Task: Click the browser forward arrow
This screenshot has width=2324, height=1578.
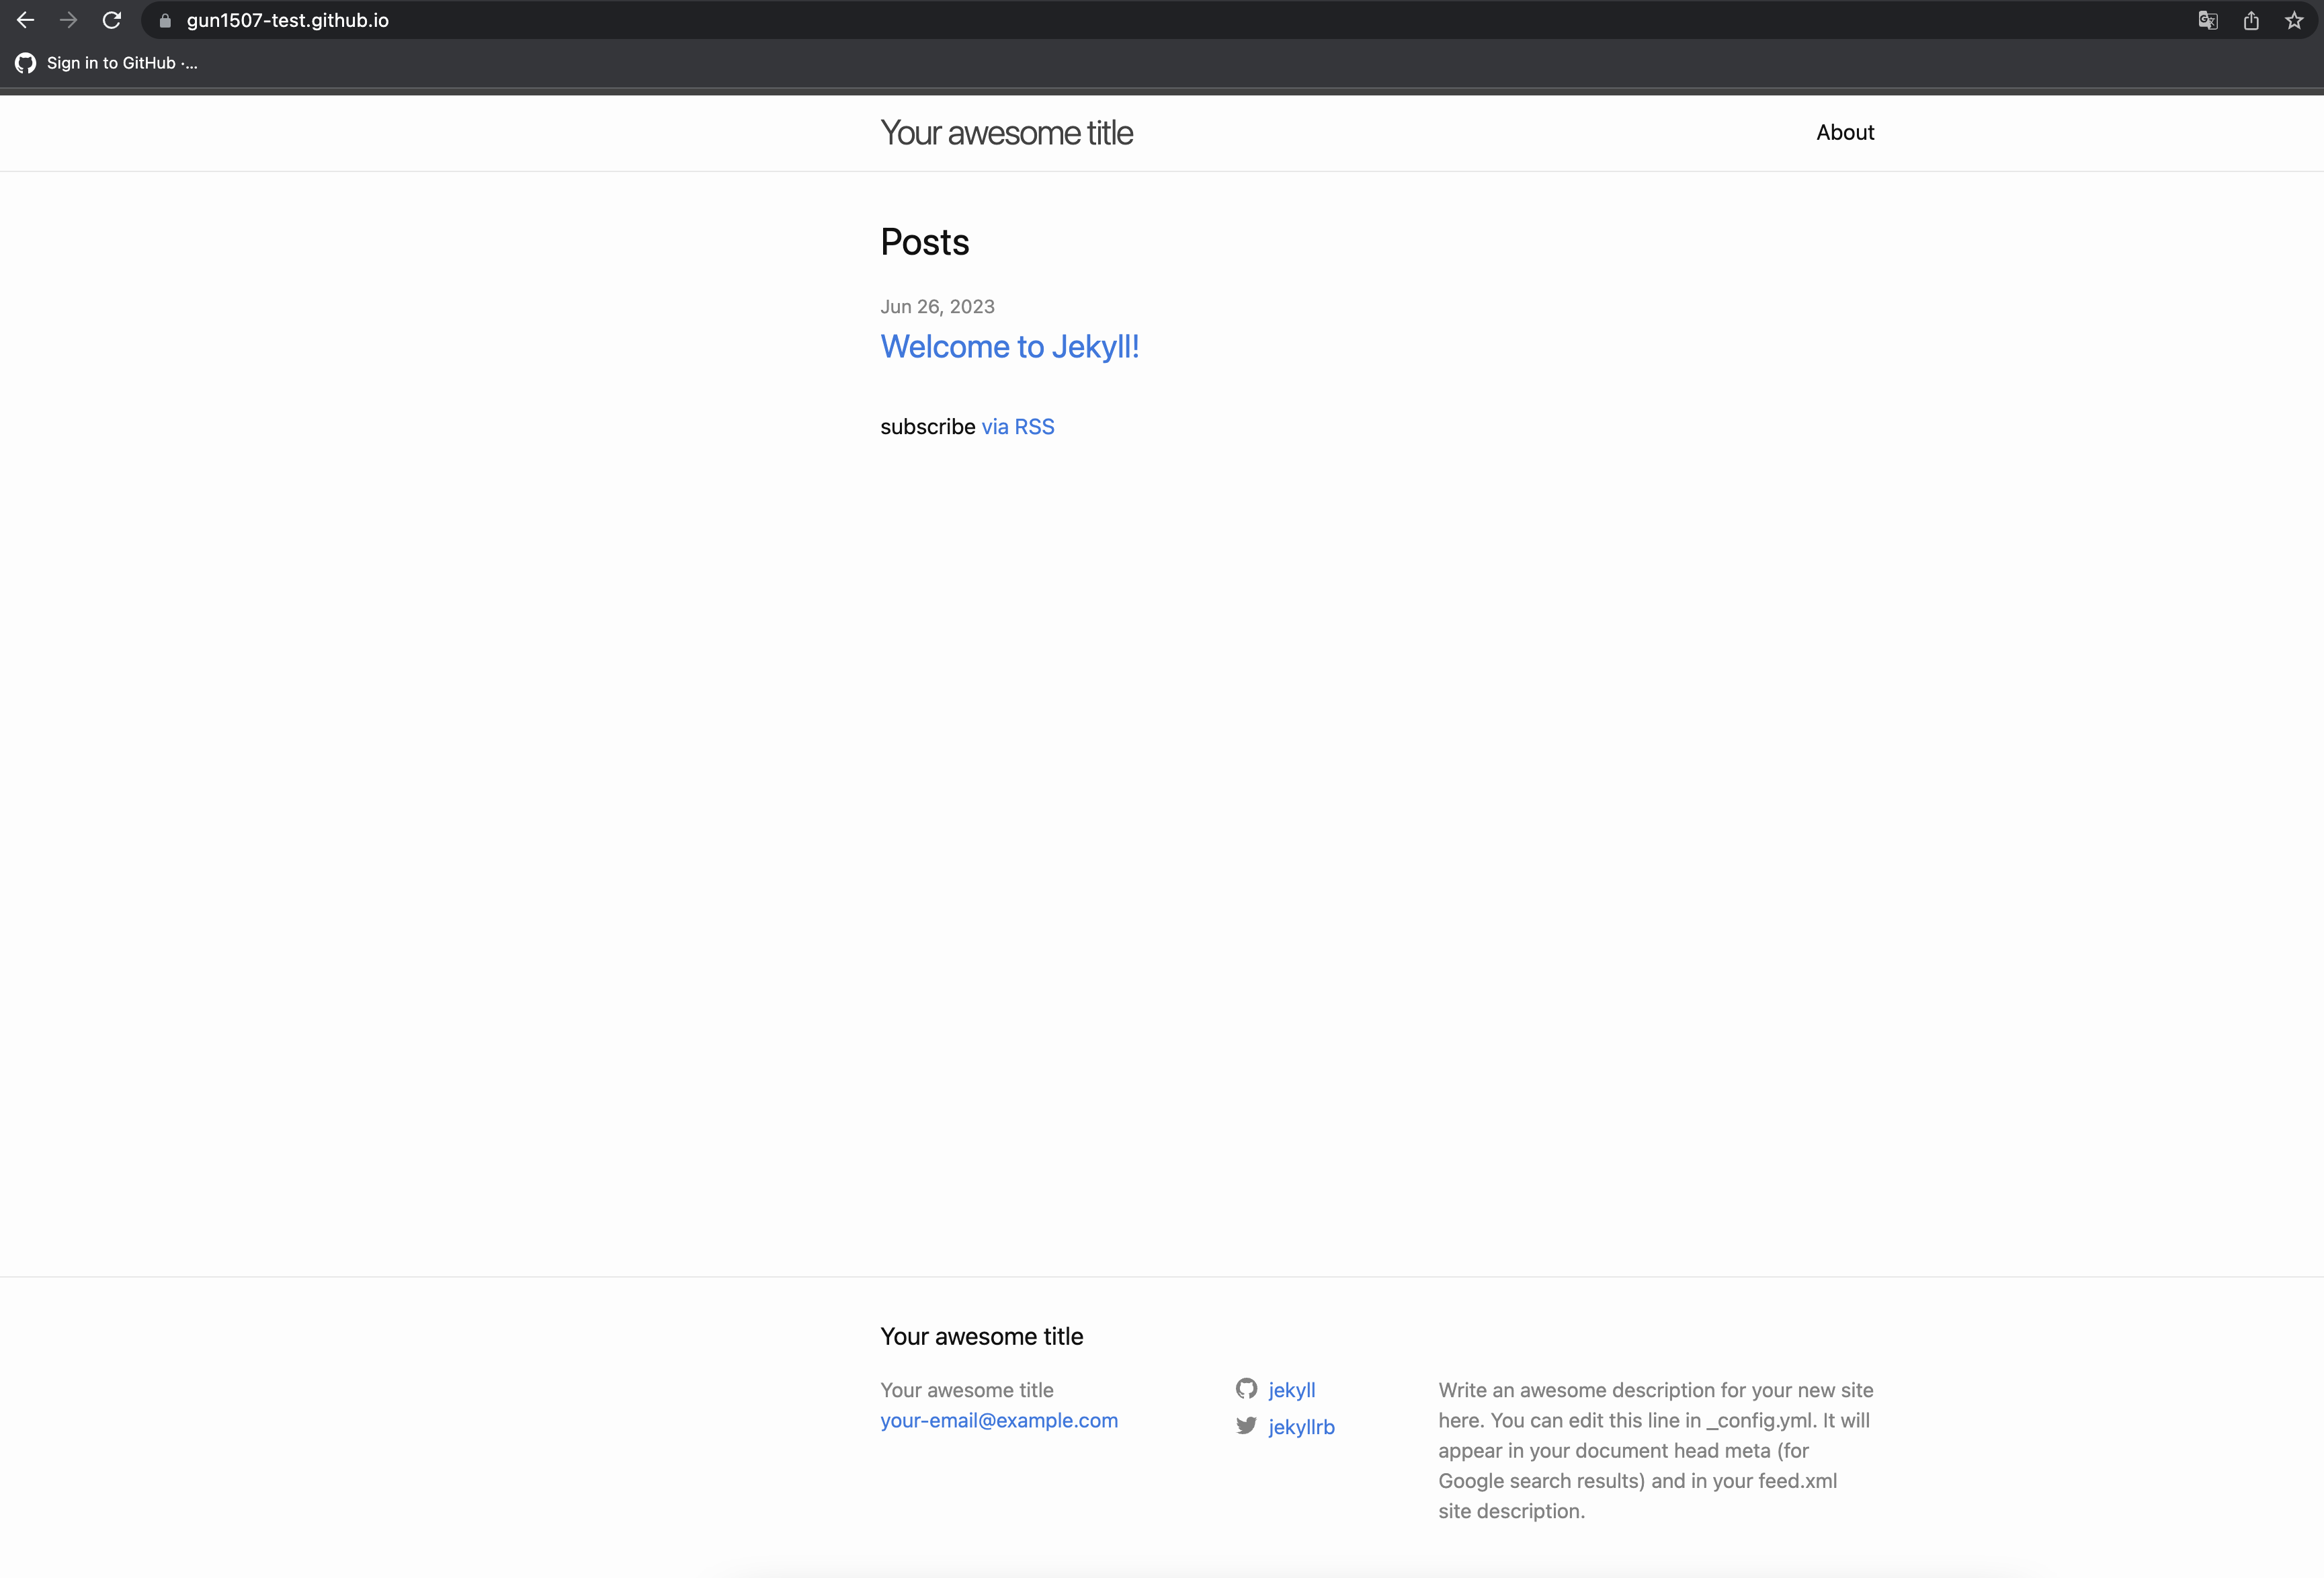Action: (68, 20)
